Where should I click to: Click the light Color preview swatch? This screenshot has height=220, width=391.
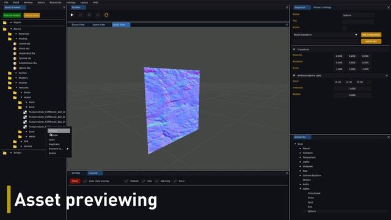(369, 82)
